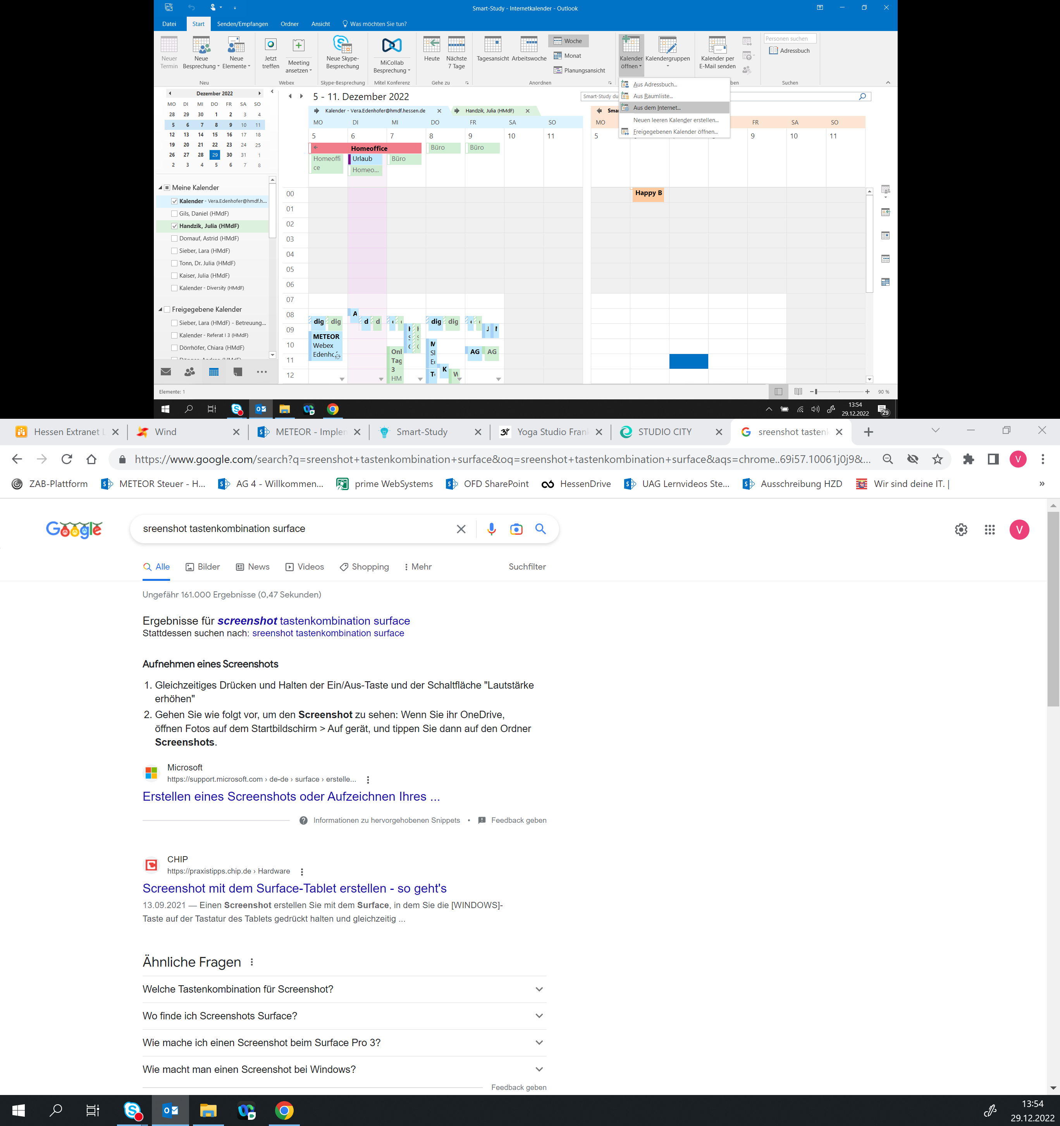This screenshot has width=1060, height=1126.
Task: Collapse the Meine Kalender group
Action: click(160, 188)
